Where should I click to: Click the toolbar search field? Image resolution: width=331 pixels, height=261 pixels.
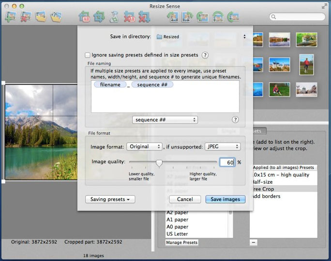297,16
